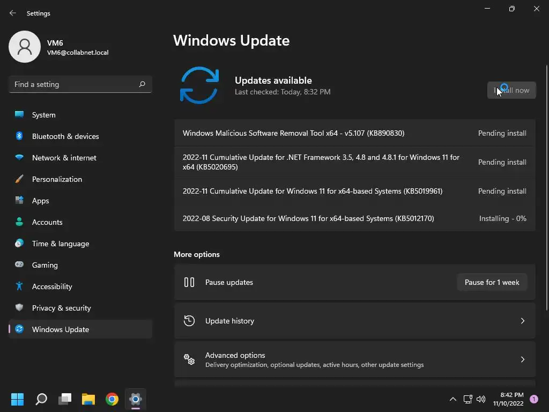
Task: Go to Personalization settings
Action: pyautogui.click(x=80, y=179)
